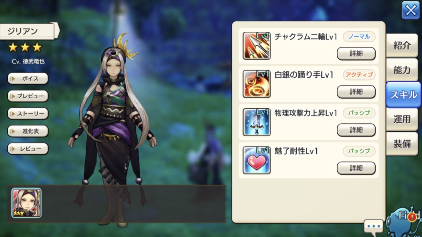Show 詳細 for チャクラム二輪 skill
The width and height of the screenshot is (422, 237).
tap(356, 54)
